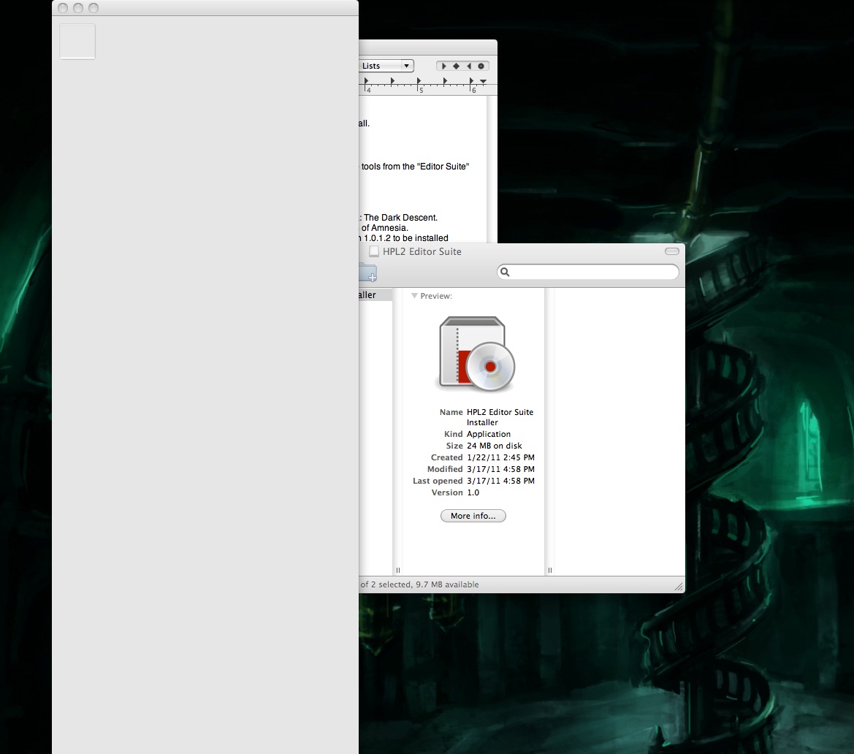The width and height of the screenshot is (854, 754).
Task: Select the Installer item in the file column
Action: [367, 295]
